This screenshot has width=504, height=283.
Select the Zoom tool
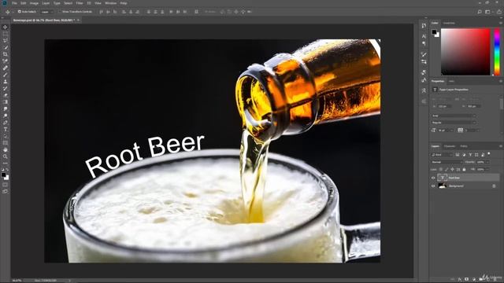click(6, 156)
